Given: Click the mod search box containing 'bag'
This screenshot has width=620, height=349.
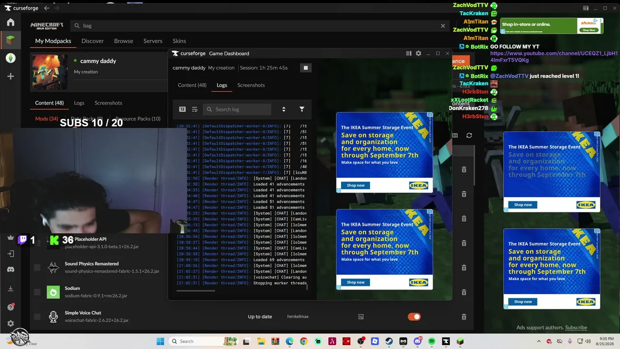Looking at the screenshot, I should 260,26.
